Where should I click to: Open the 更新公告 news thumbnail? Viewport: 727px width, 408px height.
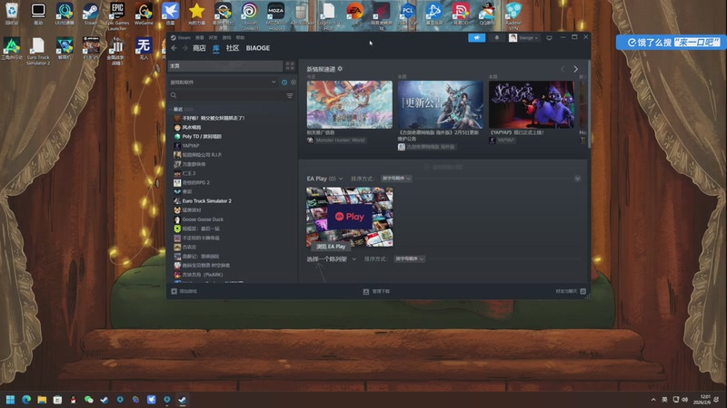[441, 104]
